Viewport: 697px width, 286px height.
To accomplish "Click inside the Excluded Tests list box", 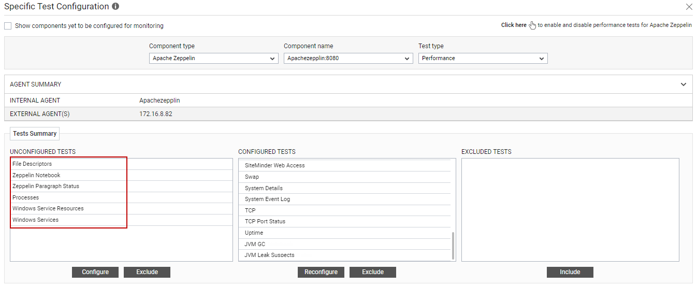I will tap(570, 210).
